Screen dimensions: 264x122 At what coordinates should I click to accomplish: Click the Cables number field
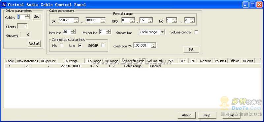click(21, 17)
